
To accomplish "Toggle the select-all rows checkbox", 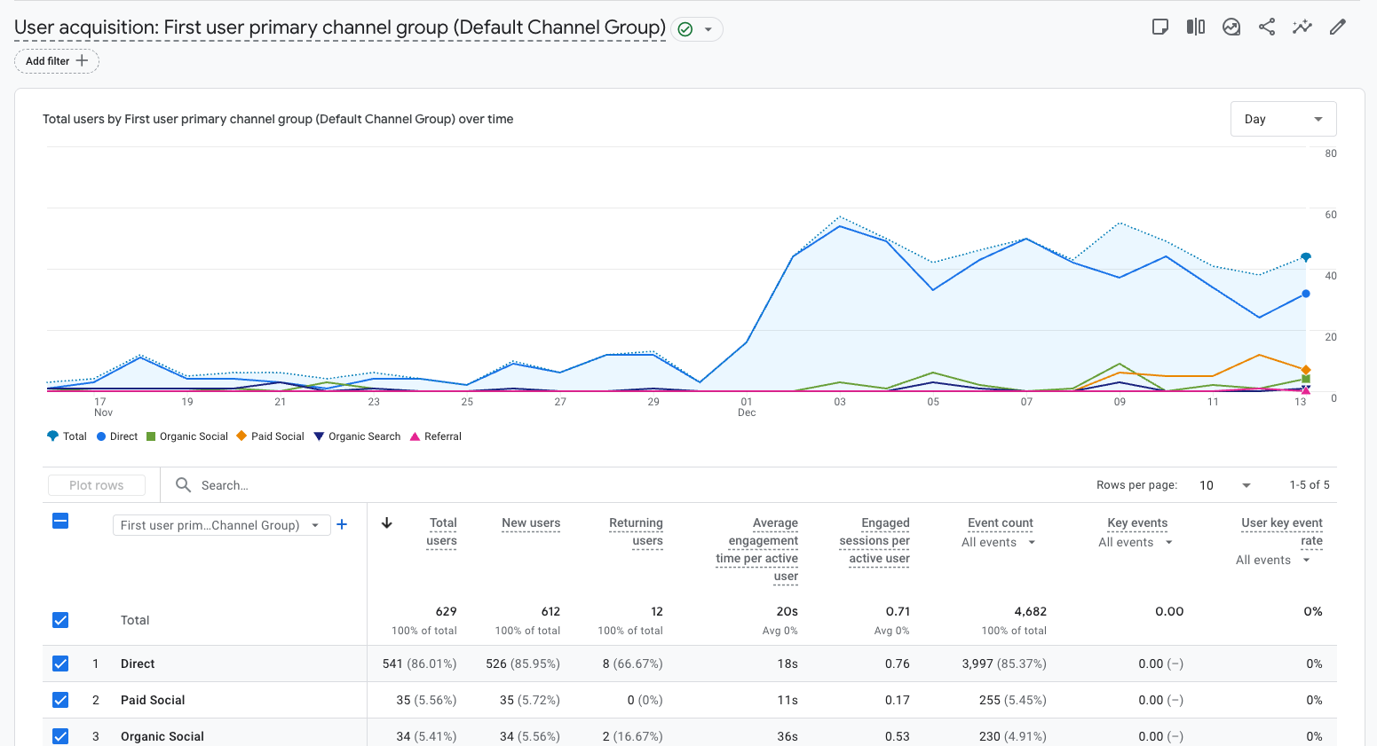I will tap(60, 521).
